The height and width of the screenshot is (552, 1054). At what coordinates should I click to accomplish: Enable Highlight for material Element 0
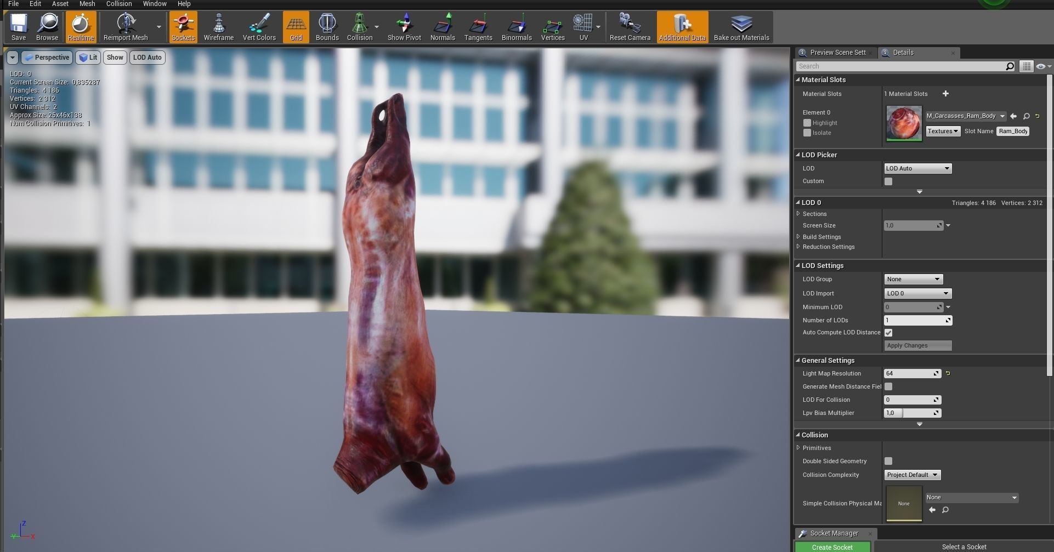807,123
